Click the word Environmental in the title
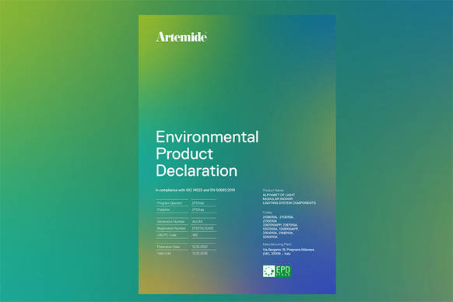The width and height of the screenshot is (453, 302). 207,137
